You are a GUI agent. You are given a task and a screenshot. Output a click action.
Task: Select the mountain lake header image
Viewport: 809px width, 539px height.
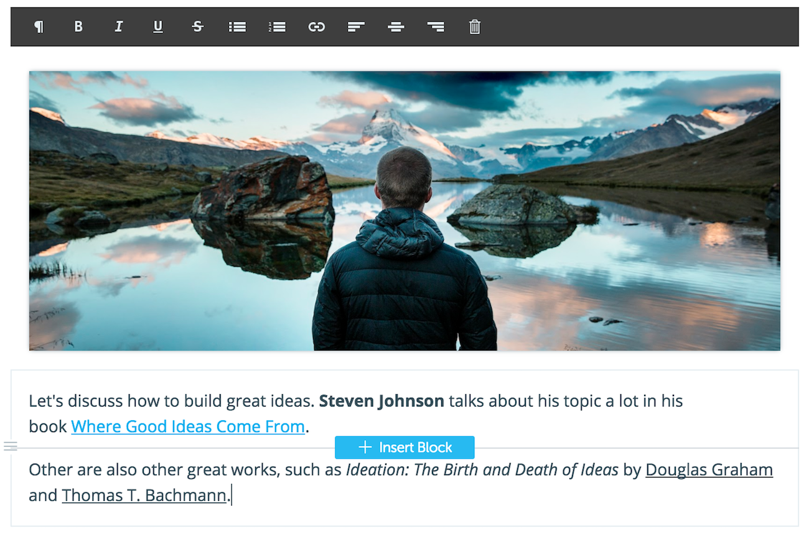coord(404,211)
